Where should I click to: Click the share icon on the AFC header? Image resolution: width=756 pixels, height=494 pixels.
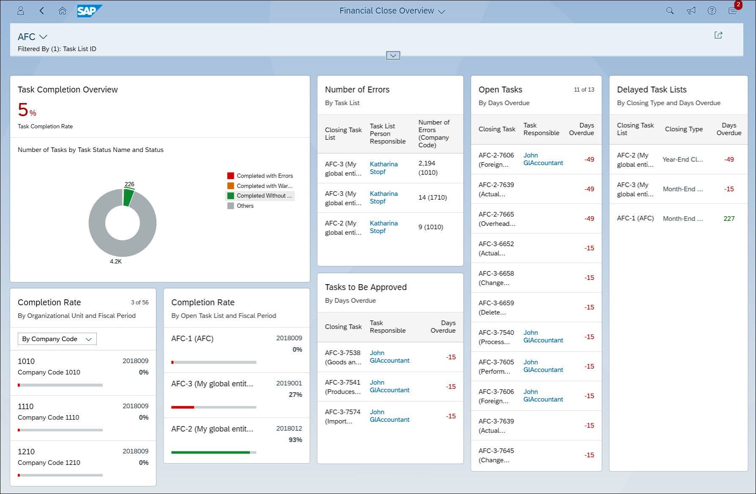click(718, 35)
